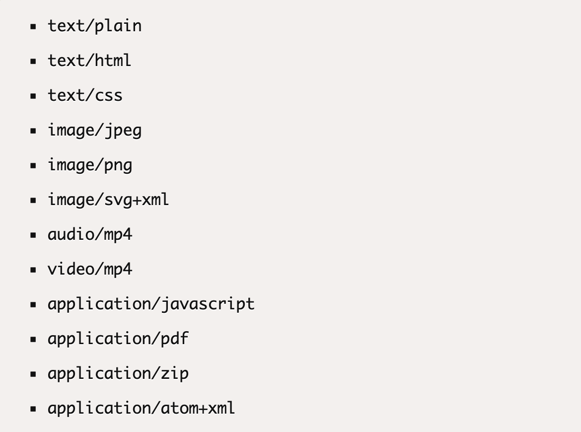Click the bullet next to image/svg+xml

(33, 201)
